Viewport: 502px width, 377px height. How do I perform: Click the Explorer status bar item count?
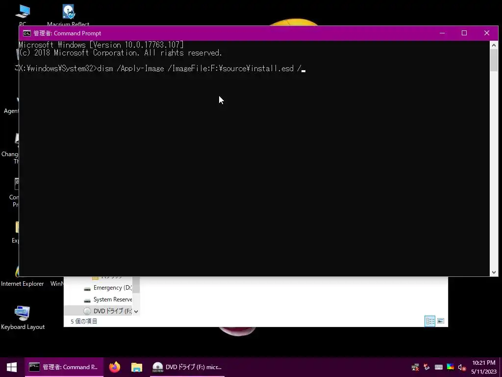click(x=84, y=321)
